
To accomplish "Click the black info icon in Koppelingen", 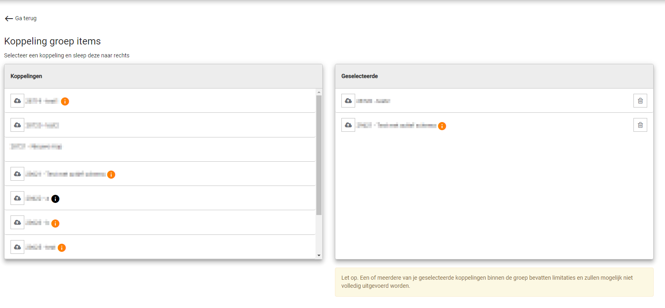I will click(x=55, y=199).
